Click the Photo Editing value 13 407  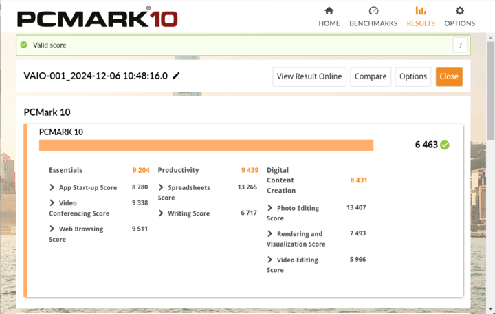(356, 207)
